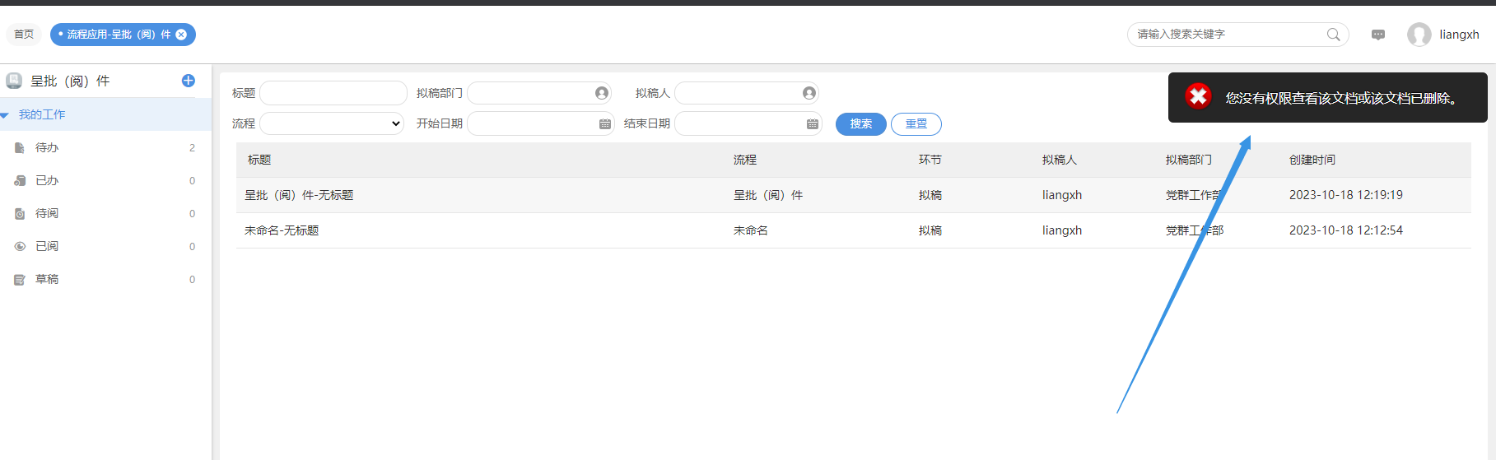Image resolution: width=1496 pixels, height=460 pixels.
Task: Click the 2023-10-18 12:12:54 cell
Action: click(x=1346, y=230)
